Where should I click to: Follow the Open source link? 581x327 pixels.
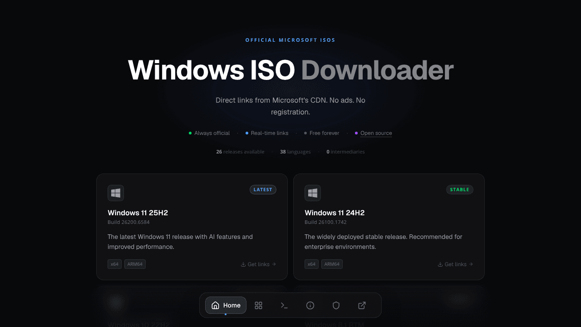pos(376,133)
